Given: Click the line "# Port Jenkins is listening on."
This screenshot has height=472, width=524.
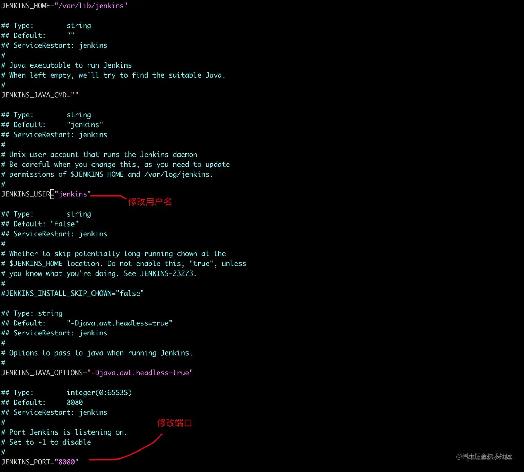Looking at the screenshot, I should point(64,432).
